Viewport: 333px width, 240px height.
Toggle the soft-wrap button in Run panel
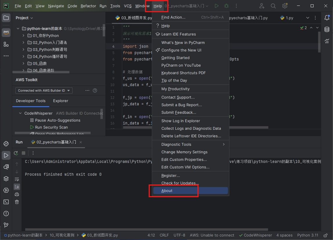click(17, 179)
